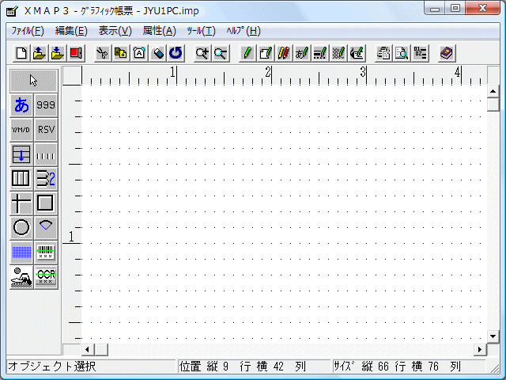Click the hatch pattern pencil icon
506x380 pixels.
[338, 53]
